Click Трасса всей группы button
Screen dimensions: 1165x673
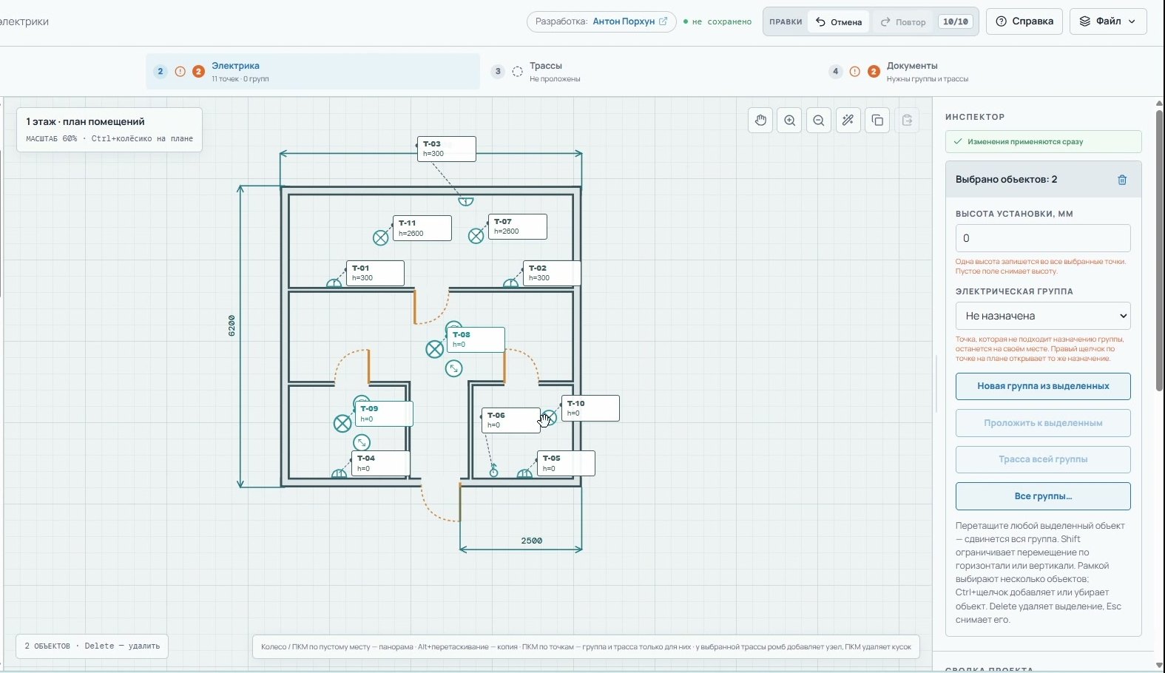tap(1043, 459)
